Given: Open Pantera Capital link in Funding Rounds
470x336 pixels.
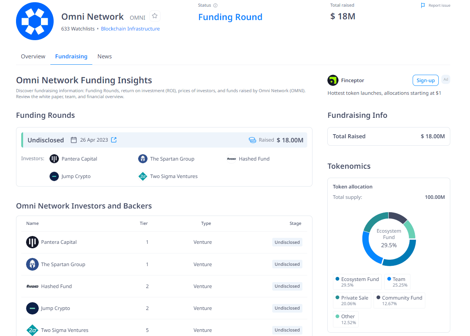Looking at the screenshot, I should tap(79, 159).
